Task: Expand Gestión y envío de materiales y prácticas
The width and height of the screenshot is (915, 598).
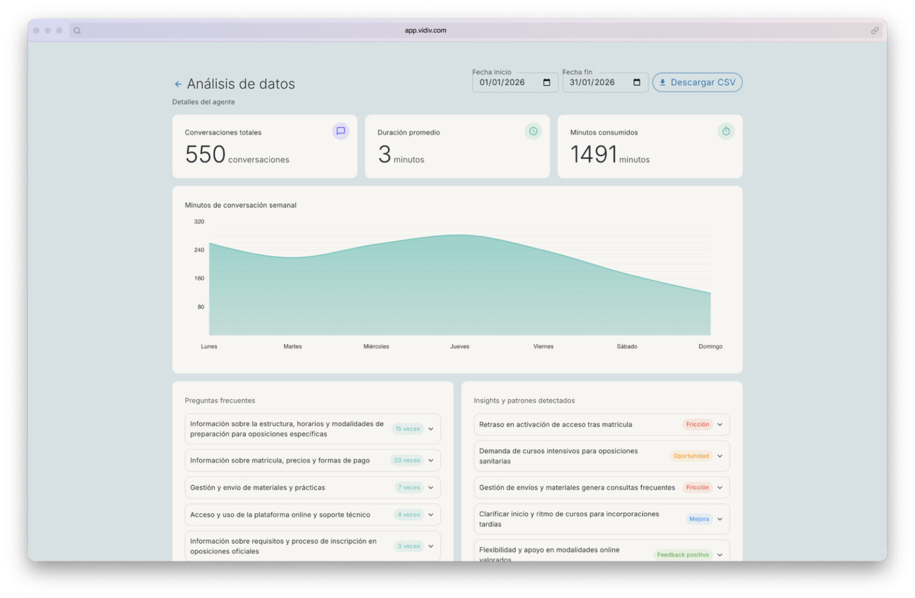Action: pos(431,487)
